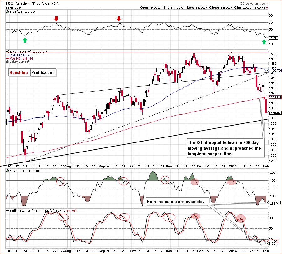The width and height of the screenshot is (282, 254).
Task: Click the red MA(200) line swatch in legend
Action: 8,59
